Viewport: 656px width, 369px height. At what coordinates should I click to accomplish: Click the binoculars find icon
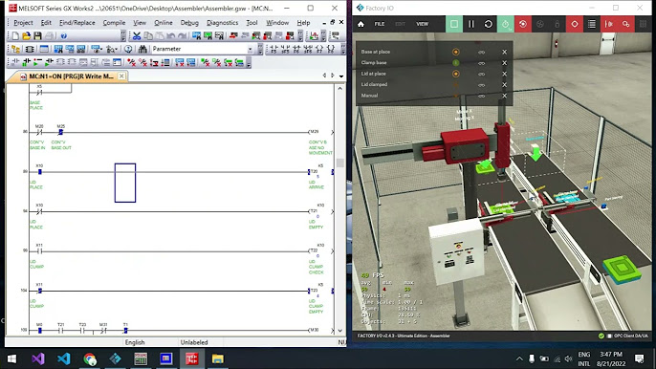(142, 49)
